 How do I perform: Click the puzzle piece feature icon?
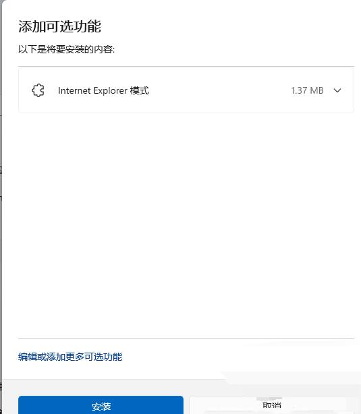coord(38,90)
